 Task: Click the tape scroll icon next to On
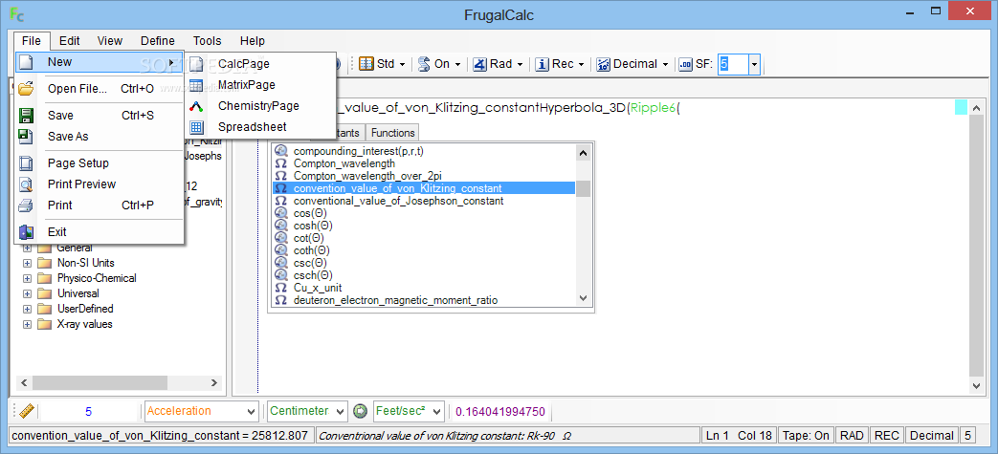424,64
